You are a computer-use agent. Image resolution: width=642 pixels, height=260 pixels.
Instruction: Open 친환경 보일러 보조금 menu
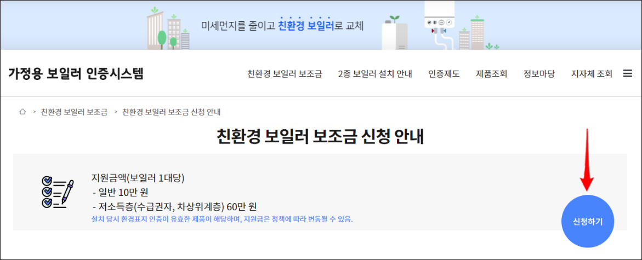pyautogui.click(x=285, y=74)
